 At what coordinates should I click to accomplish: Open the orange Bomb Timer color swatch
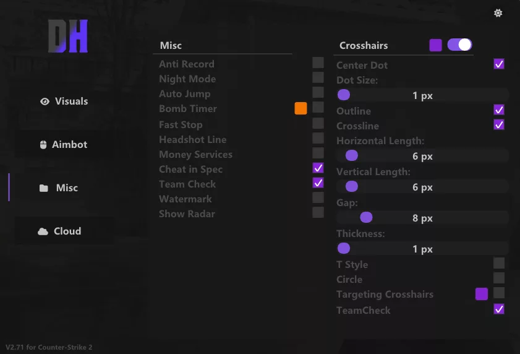300,108
